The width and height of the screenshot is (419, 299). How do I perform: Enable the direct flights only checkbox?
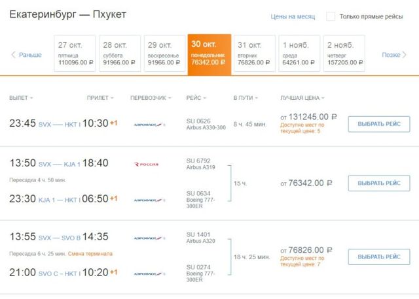[x=331, y=16]
